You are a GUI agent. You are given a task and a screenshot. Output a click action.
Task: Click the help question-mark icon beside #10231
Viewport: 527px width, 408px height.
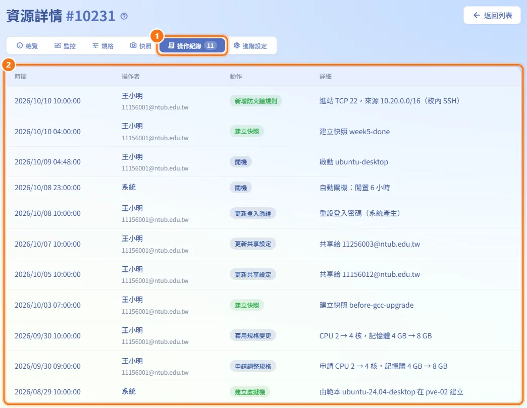124,16
